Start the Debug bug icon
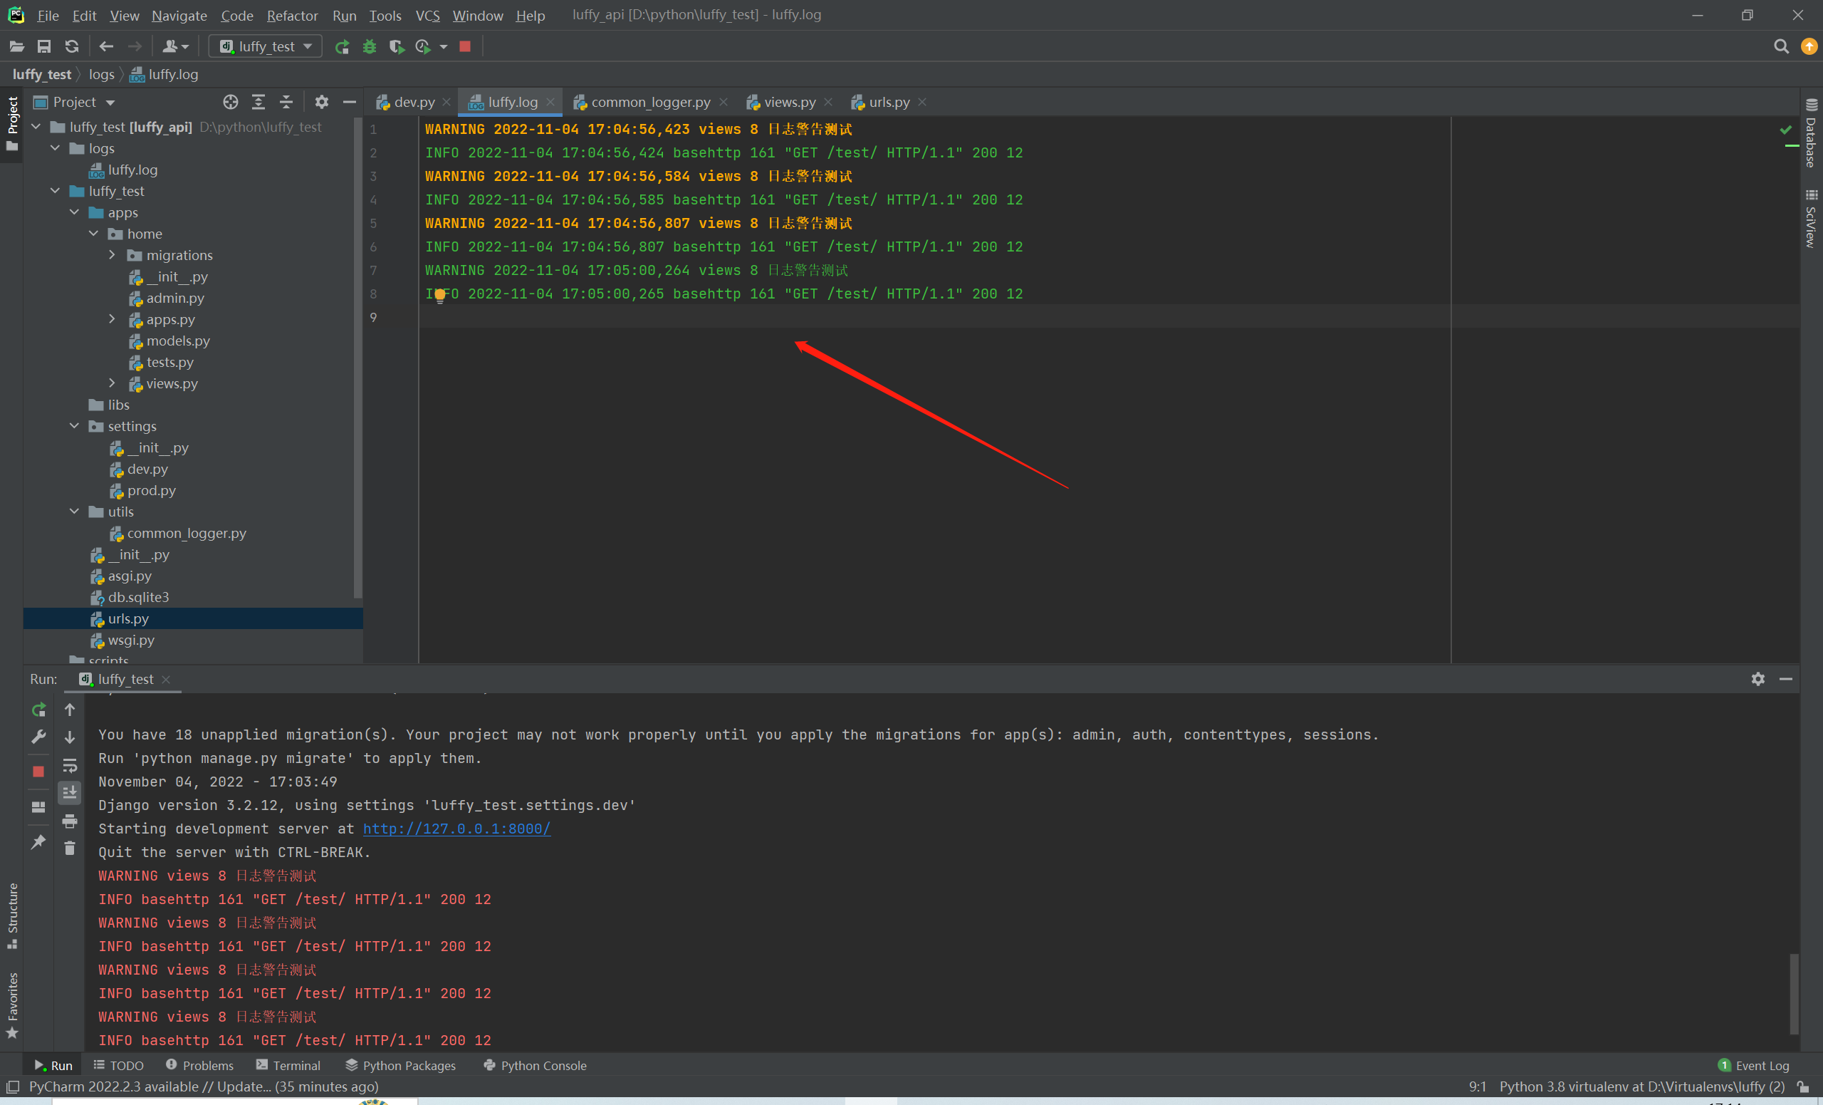Image resolution: width=1823 pixels, height=1105 pixels. tap(369, 46)
